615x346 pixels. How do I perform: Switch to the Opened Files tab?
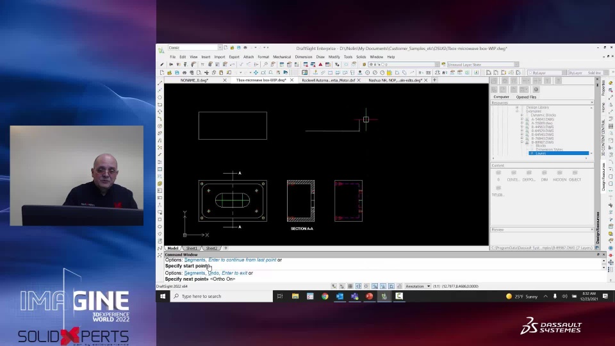(x=526, y=97)
